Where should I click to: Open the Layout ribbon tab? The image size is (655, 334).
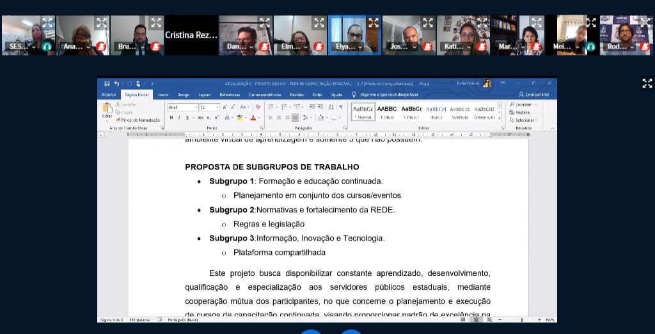click(205, 95)
